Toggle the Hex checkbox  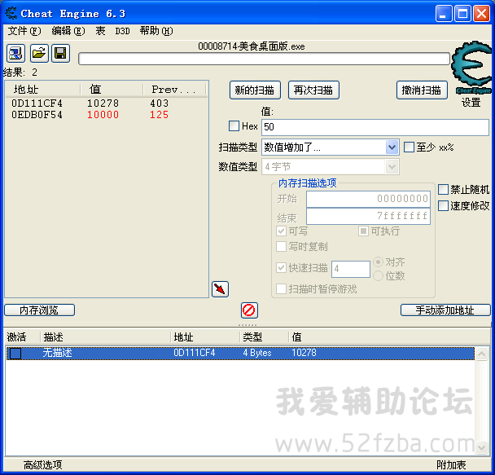(x=234, y=126)
